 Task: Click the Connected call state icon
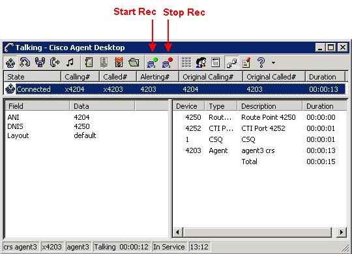(x=10, y=89)
